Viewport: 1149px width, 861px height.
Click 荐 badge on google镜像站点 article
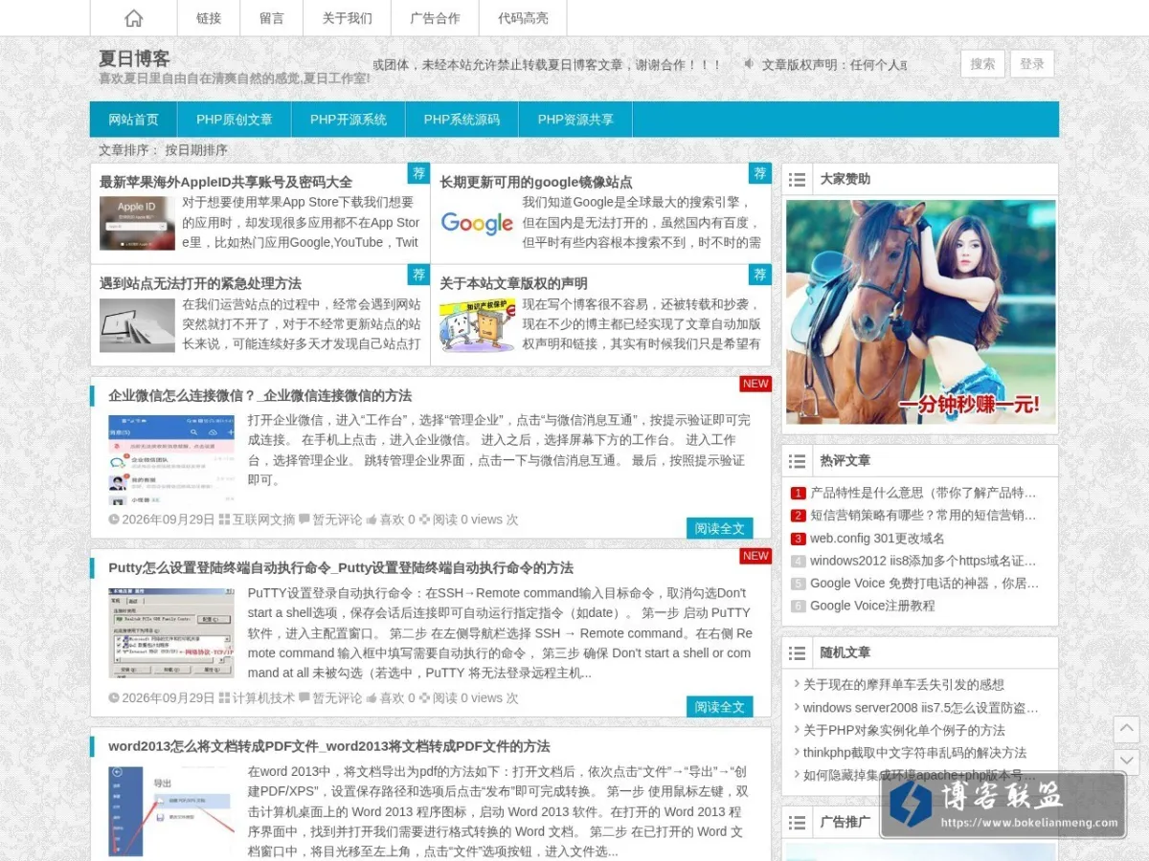tap(760, 173)
